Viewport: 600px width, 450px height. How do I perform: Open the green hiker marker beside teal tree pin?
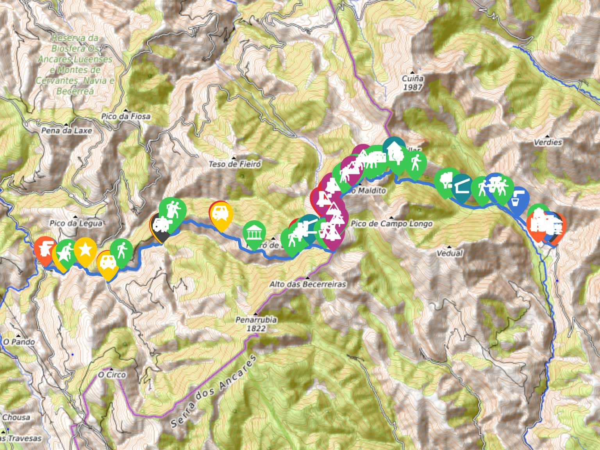point(415,162)
